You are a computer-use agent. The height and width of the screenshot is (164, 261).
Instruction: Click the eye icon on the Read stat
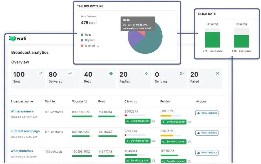[111, 74]
